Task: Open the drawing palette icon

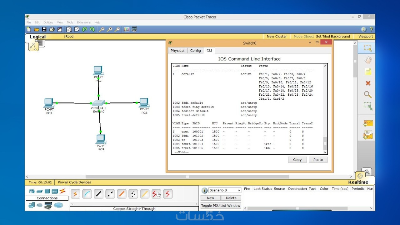Action: click(x=127, y=29)
